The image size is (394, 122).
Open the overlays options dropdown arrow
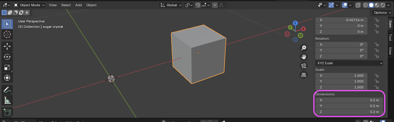(x=350, y=5)
